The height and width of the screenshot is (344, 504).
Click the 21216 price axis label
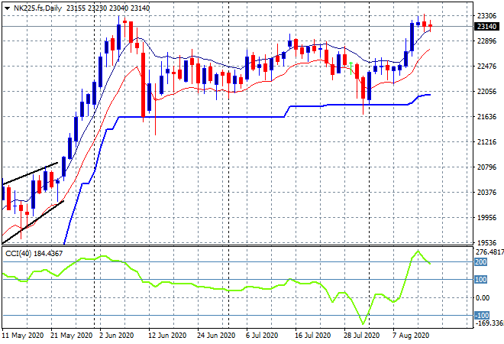pos(487,142)
